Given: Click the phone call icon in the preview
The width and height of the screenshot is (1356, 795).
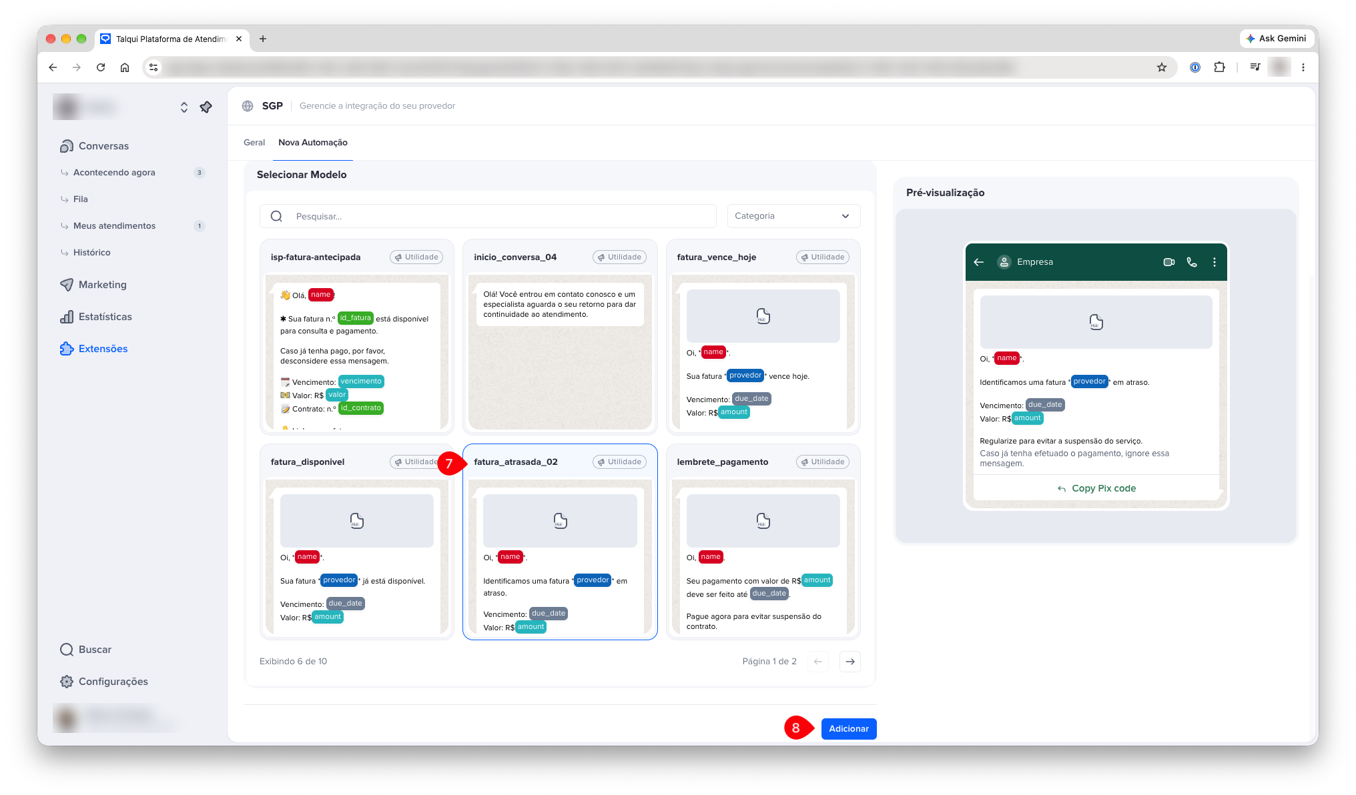Looking at the screenshot, I should [1192, 262].
